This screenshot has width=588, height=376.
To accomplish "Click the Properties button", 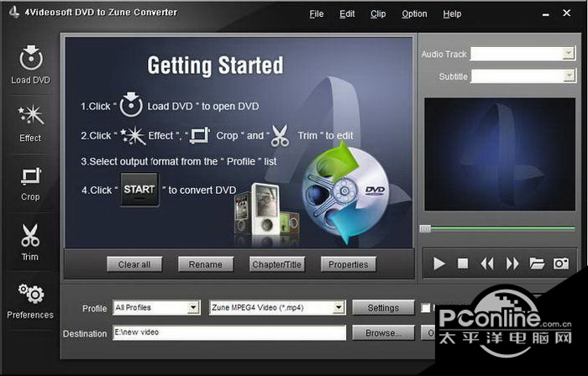I will pos(348,264).
